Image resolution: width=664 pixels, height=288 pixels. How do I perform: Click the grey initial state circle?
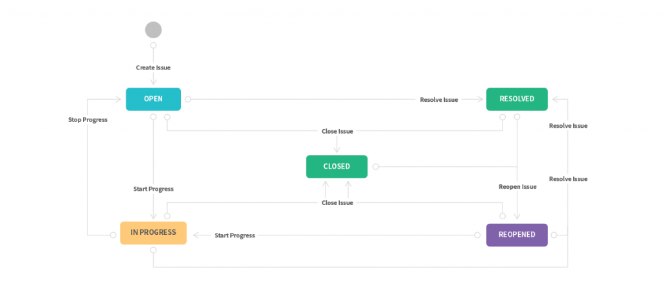click(x=153, y=30)
